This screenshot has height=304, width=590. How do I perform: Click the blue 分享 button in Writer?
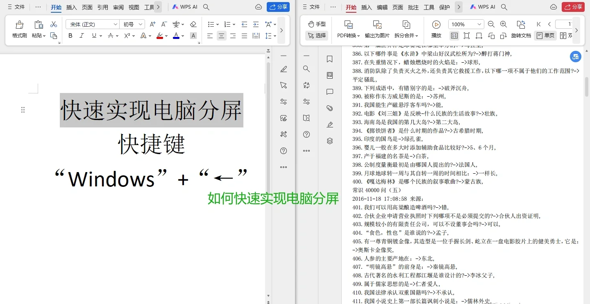point(278,7)
